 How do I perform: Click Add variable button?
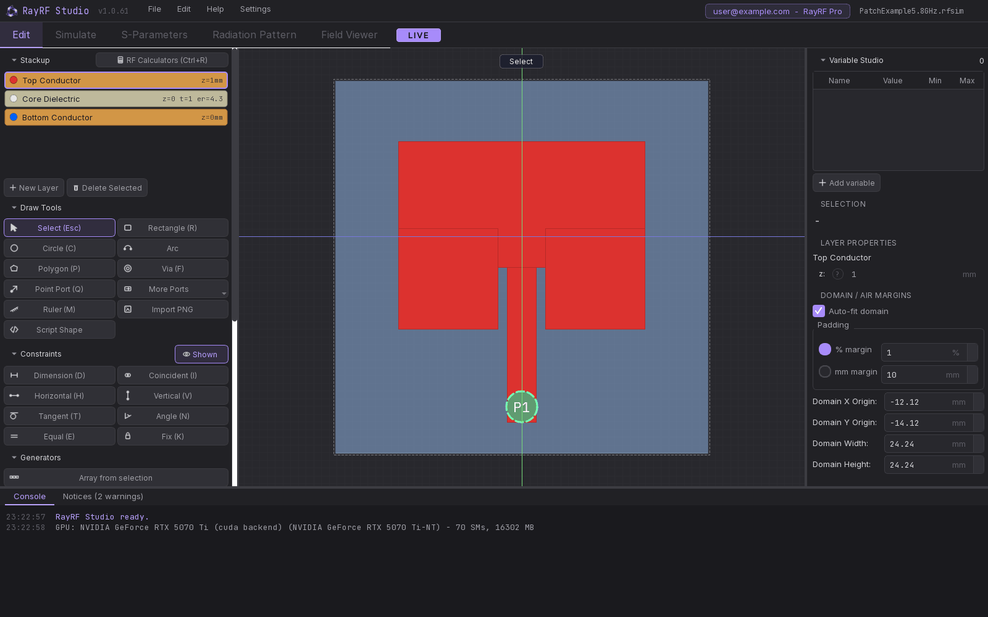point(847,183)
